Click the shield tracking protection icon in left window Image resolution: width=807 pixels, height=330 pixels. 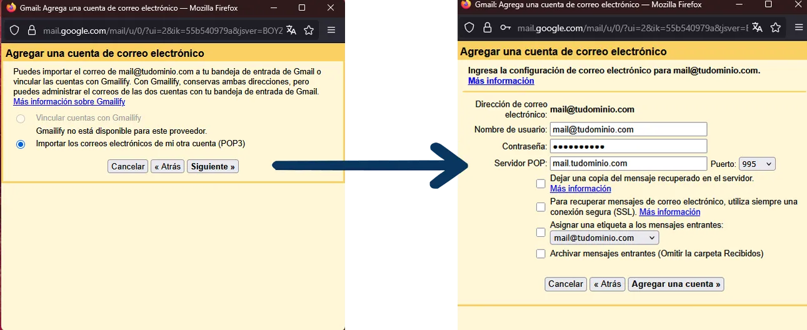coord(14,30)
